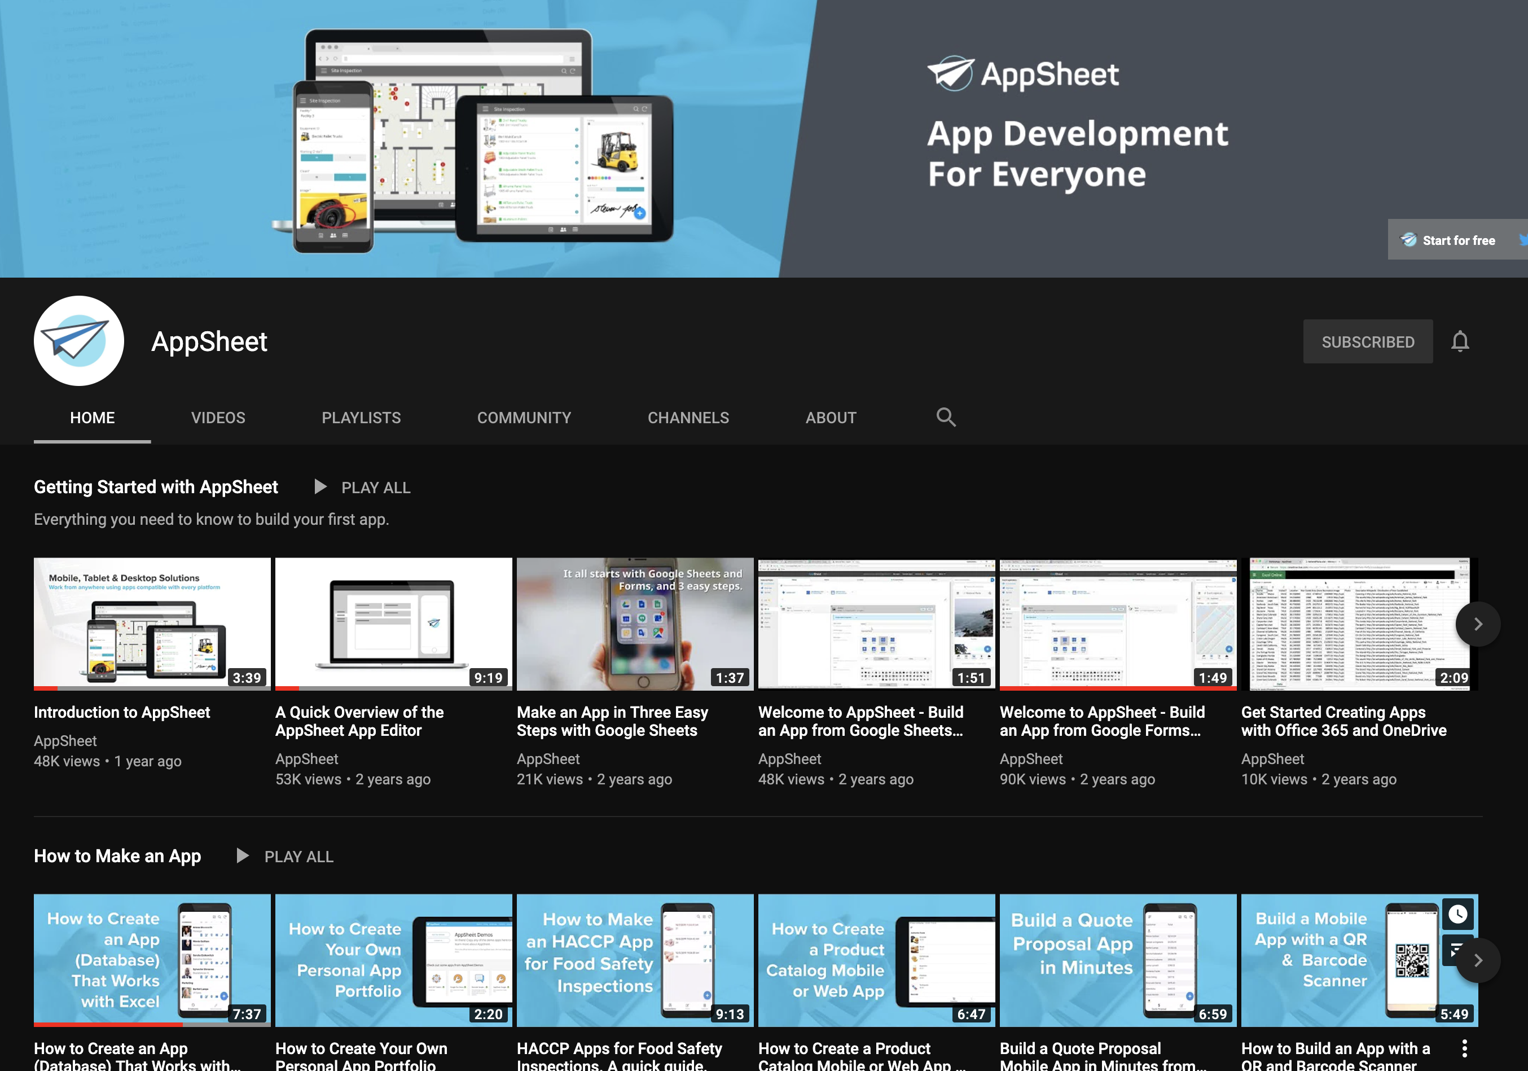Viewport: 1528px width, 1071px height.
Task: Click the AppSheet channel avatar logo
Action: coord(78,341)
